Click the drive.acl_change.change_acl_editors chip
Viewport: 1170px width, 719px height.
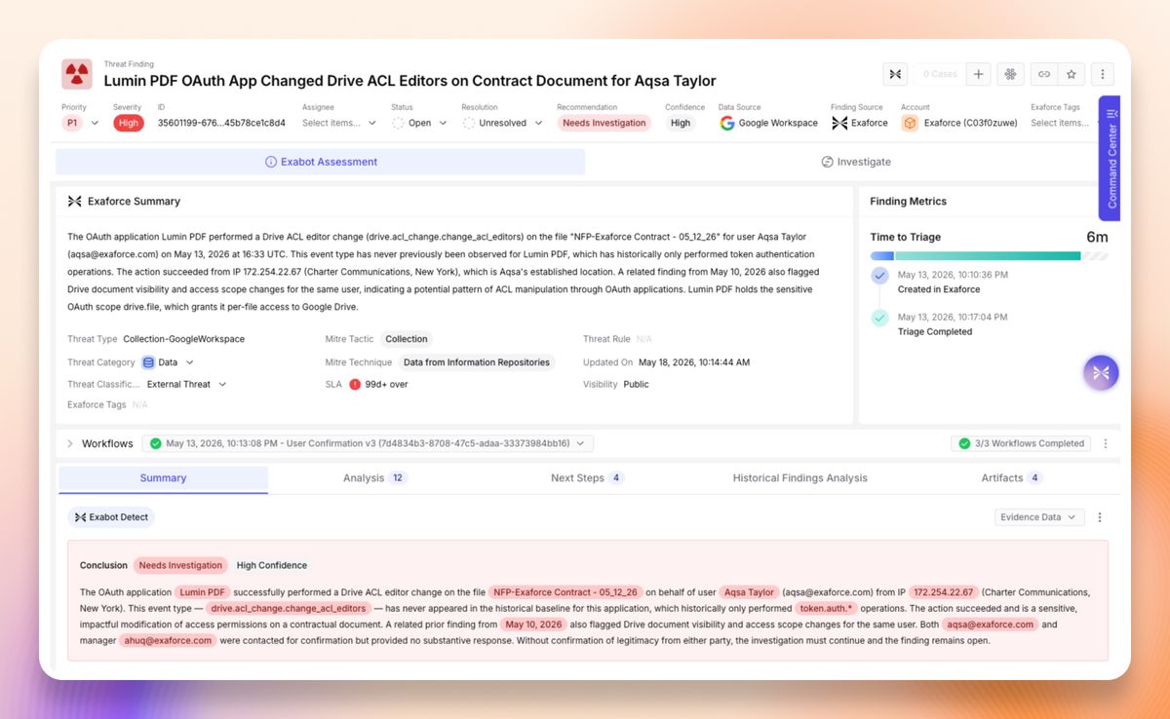pyautogui.click(x=288, y=608)
